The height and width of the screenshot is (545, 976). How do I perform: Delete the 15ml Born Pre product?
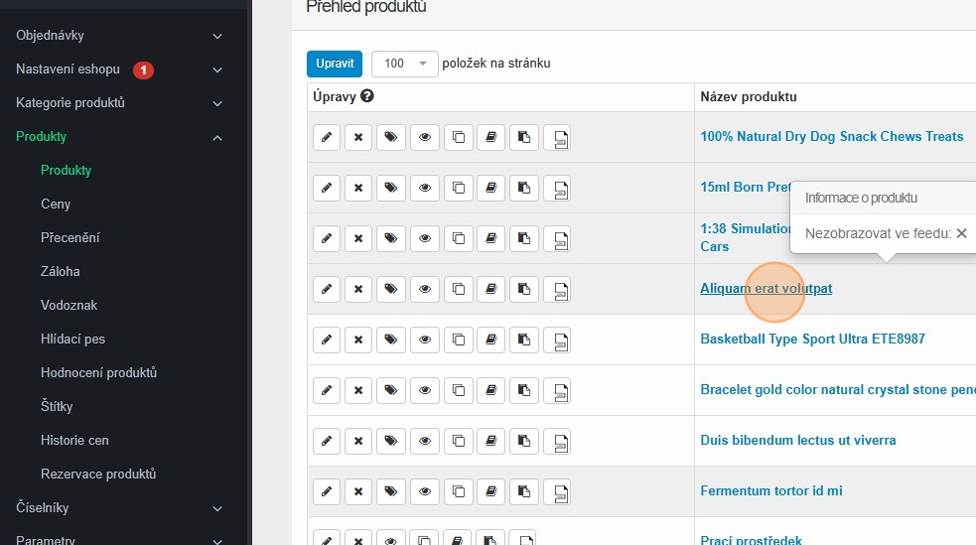pos(358,188)
